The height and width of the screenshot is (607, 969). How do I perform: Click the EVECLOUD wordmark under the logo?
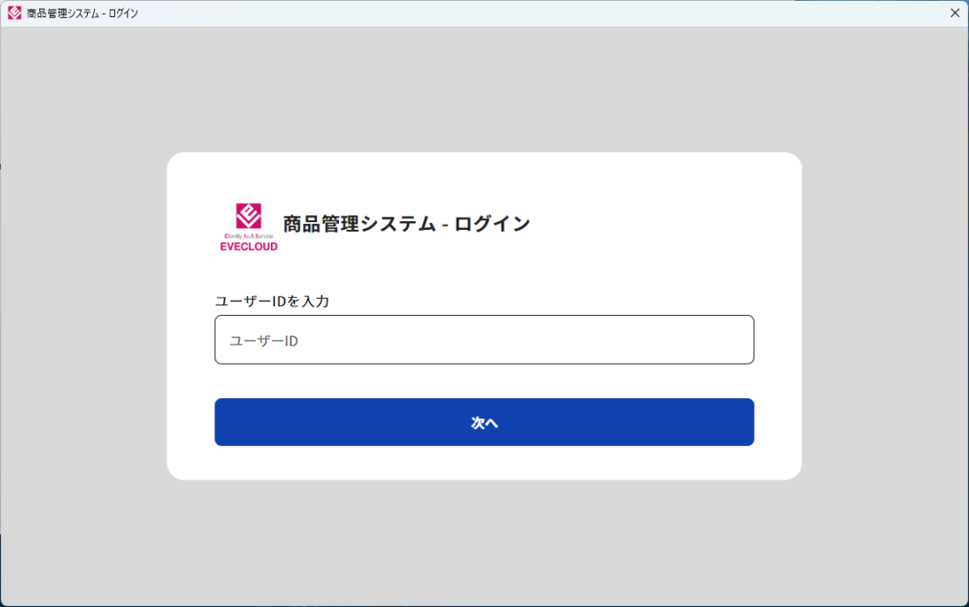[248, 246]
